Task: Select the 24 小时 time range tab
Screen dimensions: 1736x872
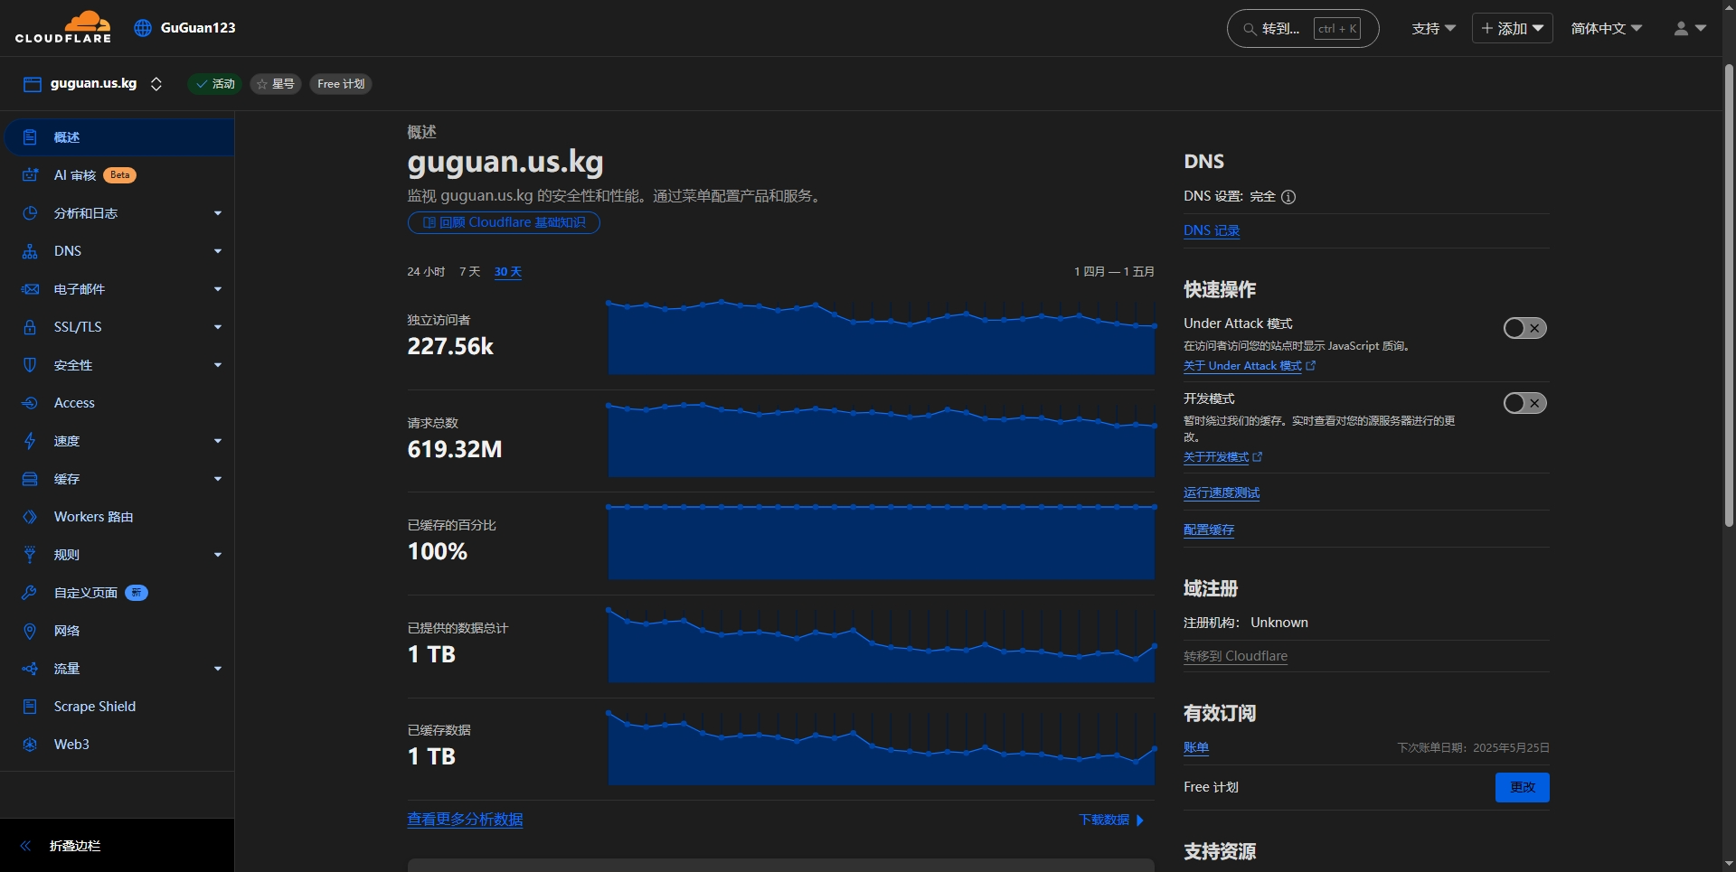Action: tap(426, 272)
